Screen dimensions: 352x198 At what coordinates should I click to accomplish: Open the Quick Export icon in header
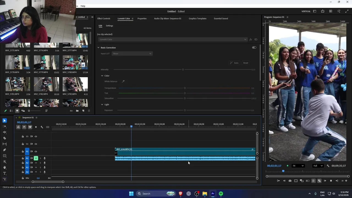pos(323,11)
